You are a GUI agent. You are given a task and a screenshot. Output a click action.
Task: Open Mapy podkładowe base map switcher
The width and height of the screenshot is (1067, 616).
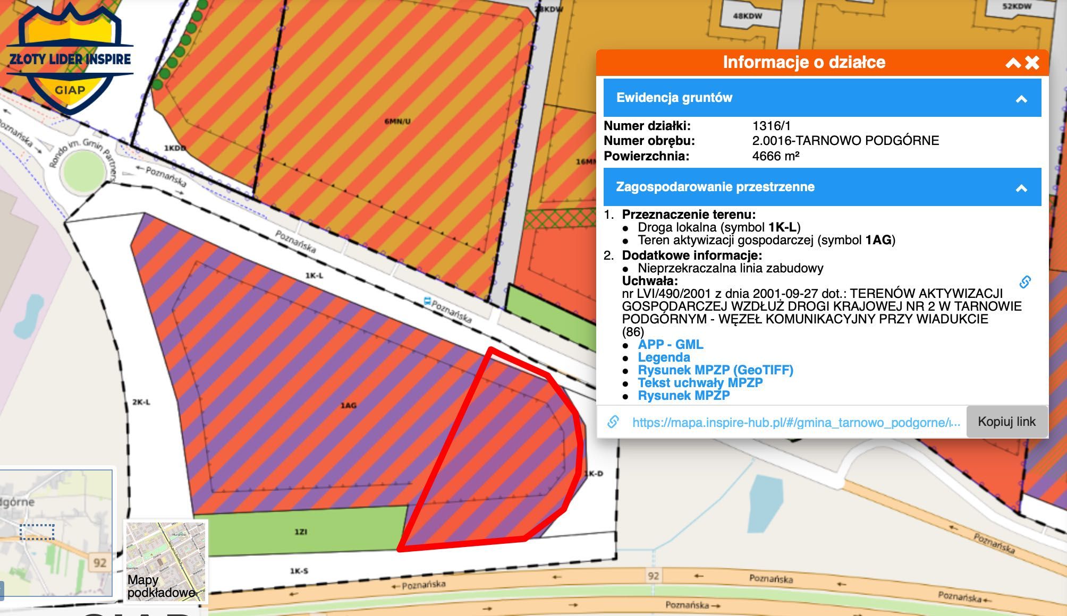165,562
